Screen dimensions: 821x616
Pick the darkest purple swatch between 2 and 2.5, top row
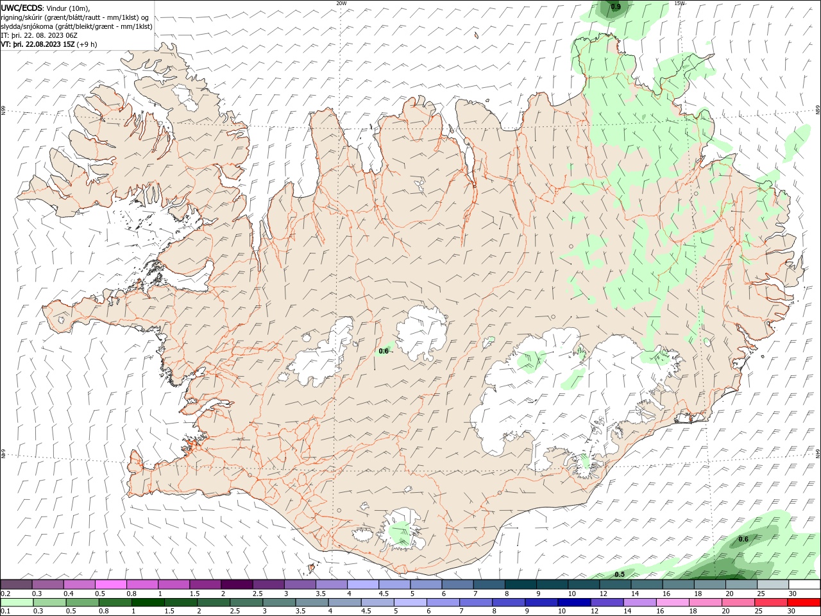237,585
